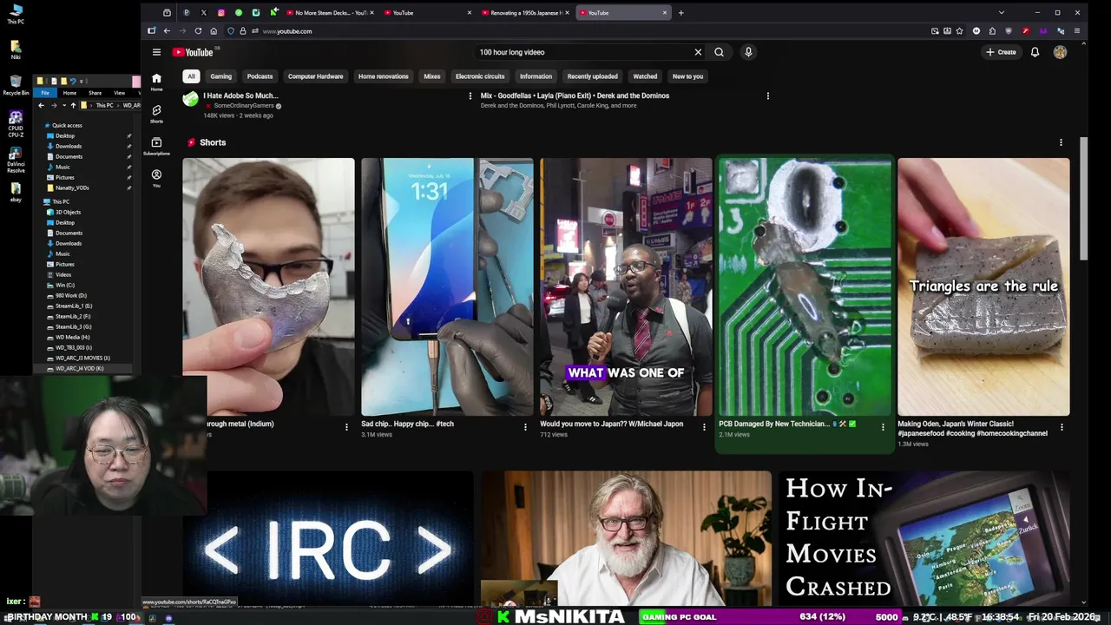The width and height of the screenshot is (1111, 625).
Task: Open options for Making Oden short
Action: click(1062, 427)
